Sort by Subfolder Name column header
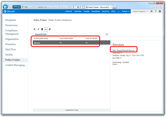The image size is (166, 117). point(41,38)
